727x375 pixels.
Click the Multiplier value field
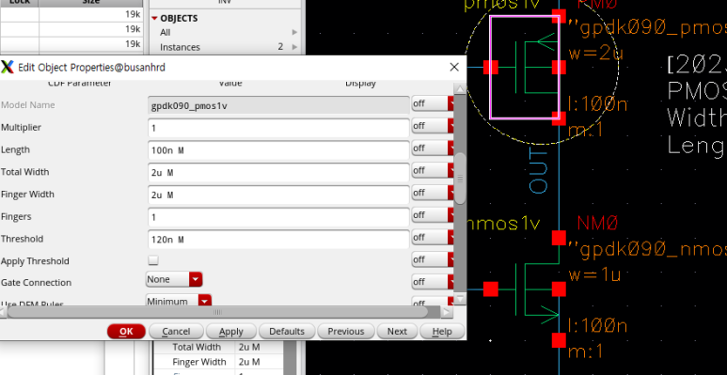(278, 128)
